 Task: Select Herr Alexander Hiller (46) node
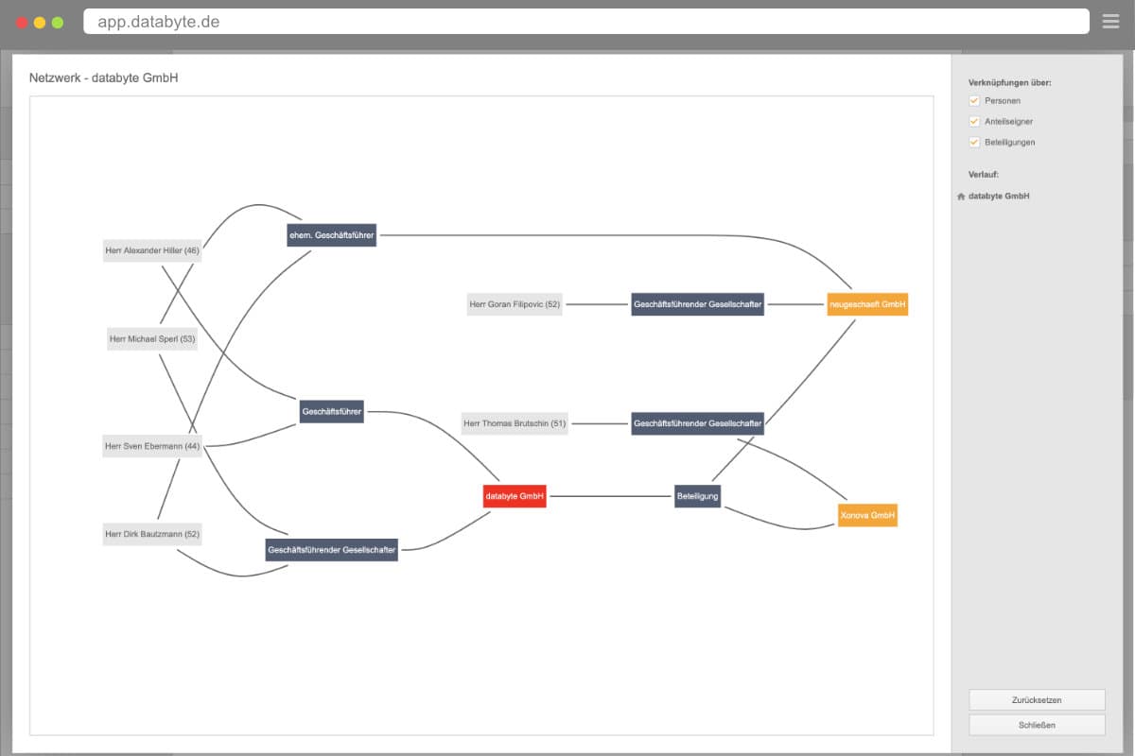click(x=152, y=250)
